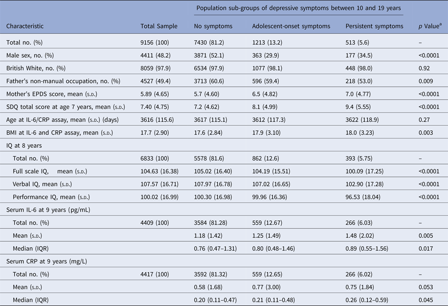Click the "p Value" column header
448x306 pixels.
pos(426,26)
